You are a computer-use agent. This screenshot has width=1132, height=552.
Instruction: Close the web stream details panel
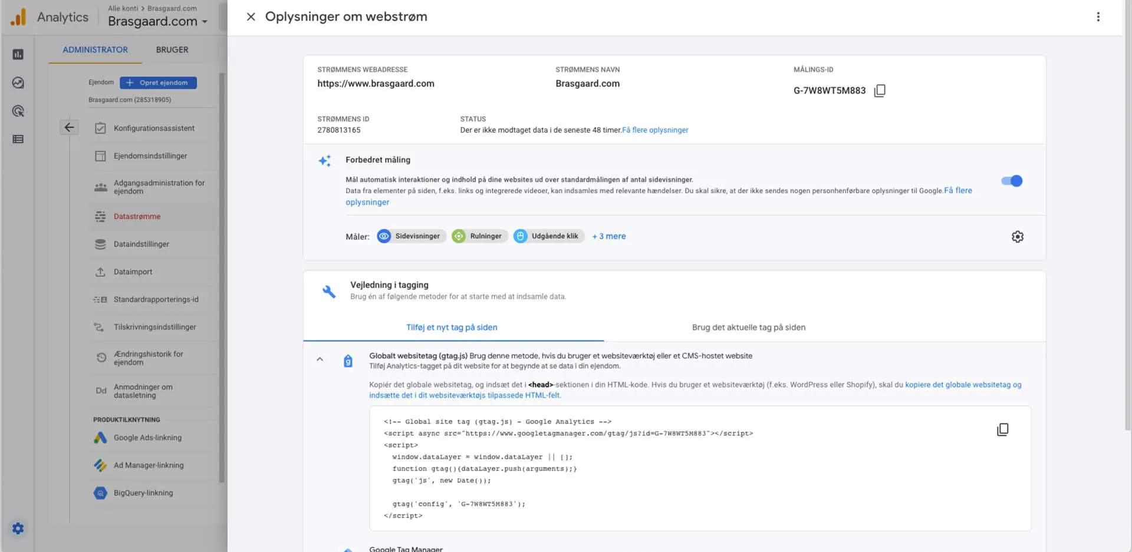tap(251, 17)
